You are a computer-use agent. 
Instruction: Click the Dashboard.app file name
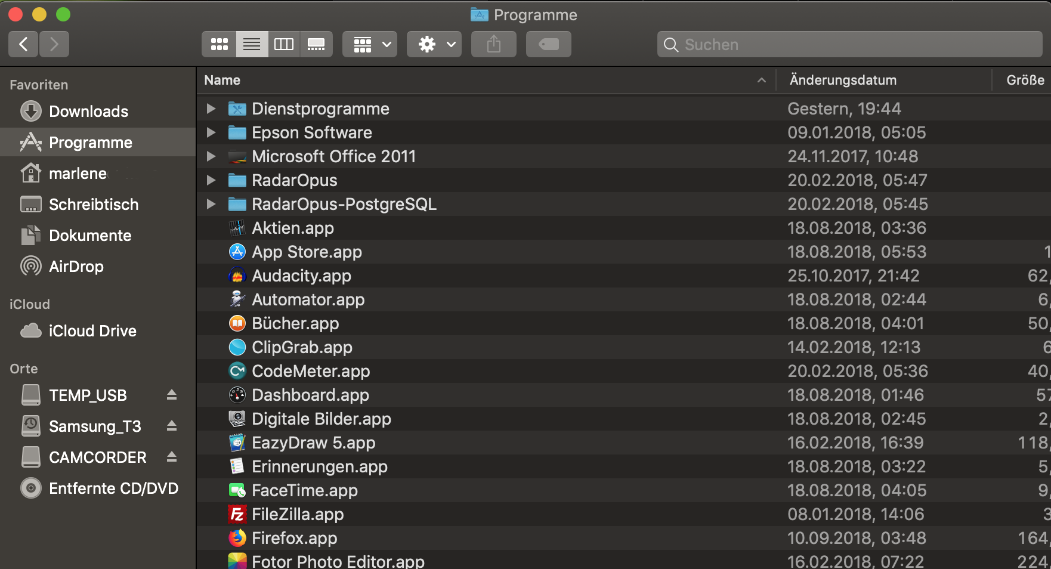(x=310, y=395)
